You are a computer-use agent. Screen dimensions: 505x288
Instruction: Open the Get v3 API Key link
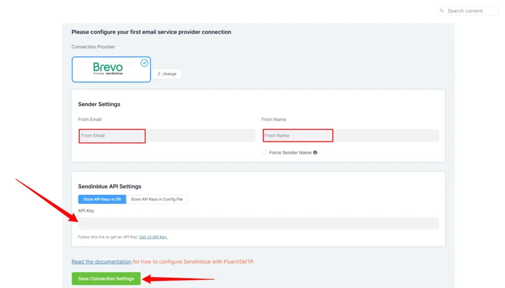point(153,237)
